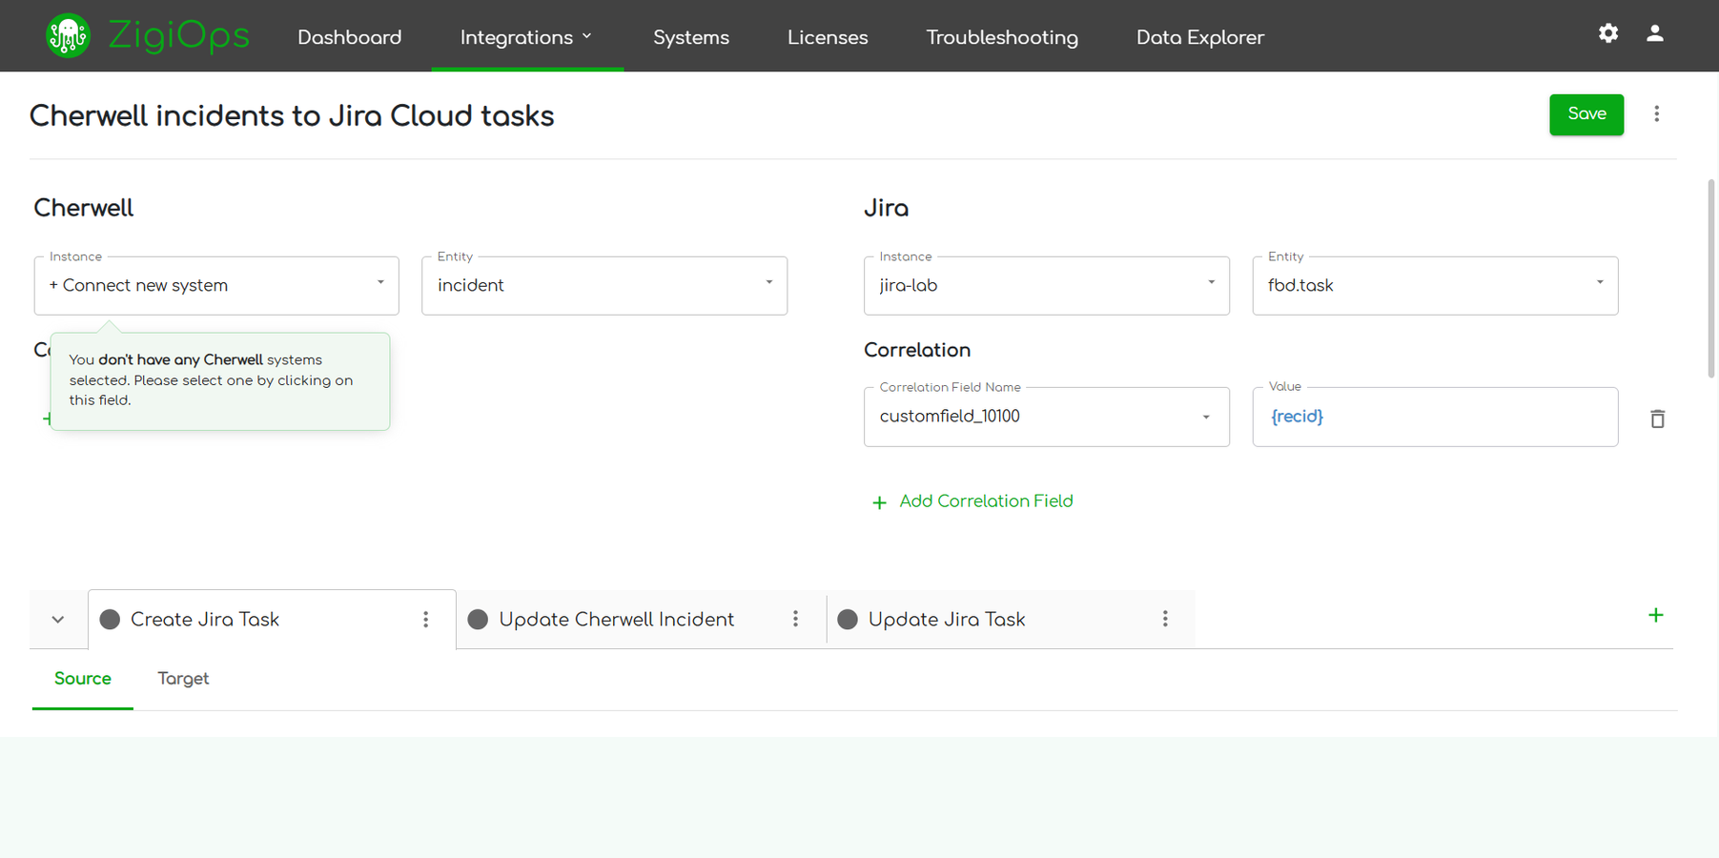Open the Update Cherwell Incident three-dot menu
1719x858 pixels.
tap(795, 620)
